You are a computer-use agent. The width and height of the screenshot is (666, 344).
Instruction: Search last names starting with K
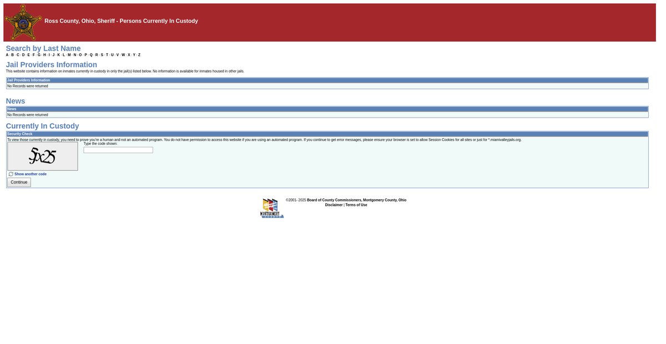tap(58, 55)
